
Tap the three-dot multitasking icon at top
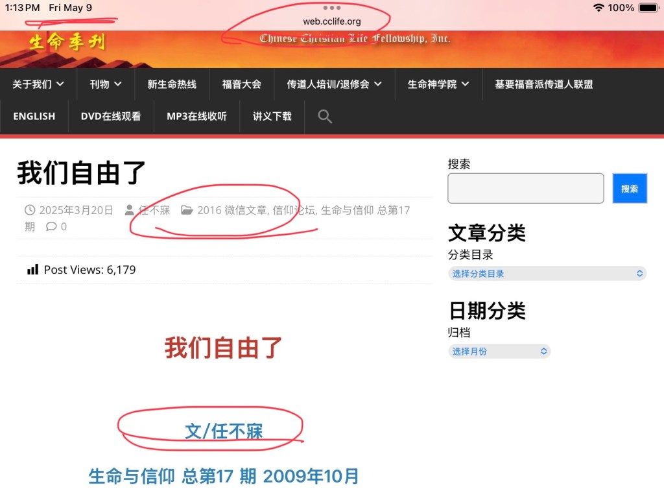coord(331,8)
